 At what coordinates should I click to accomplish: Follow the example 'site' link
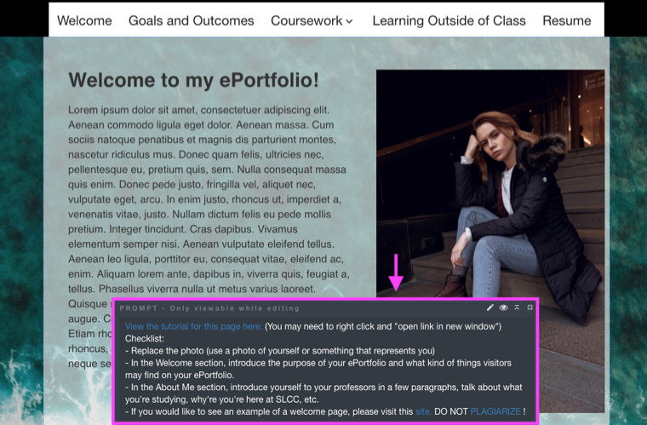423,411
